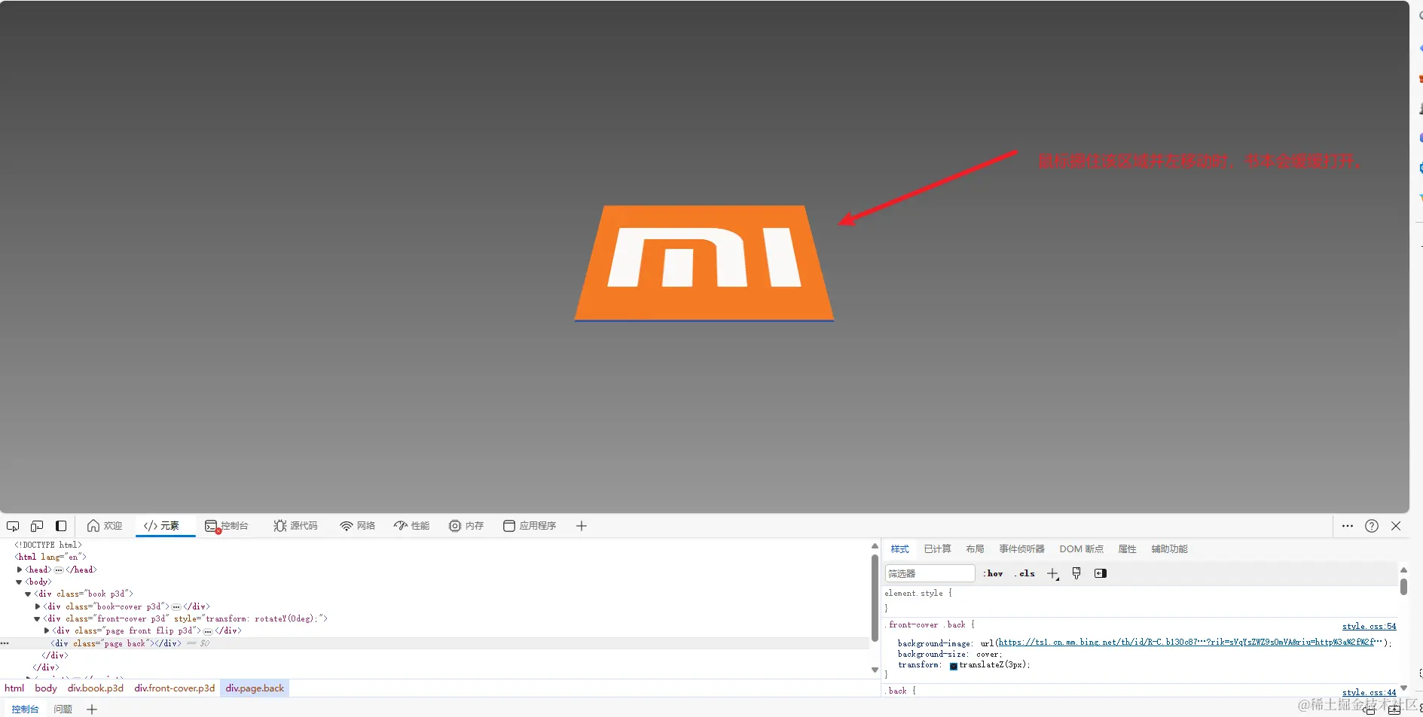Viewport: 1423px width, 717px height.
Task: Toggle the computed styles sidebar icon
Action: click(x=1101, y=573)
